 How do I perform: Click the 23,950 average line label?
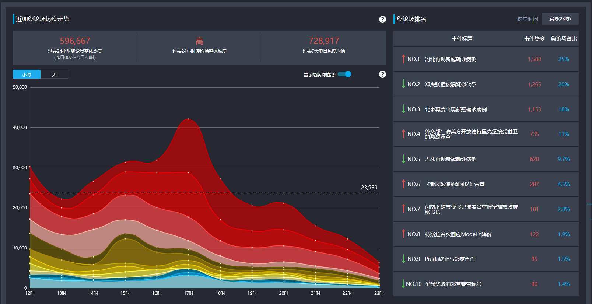click(369, 188)
